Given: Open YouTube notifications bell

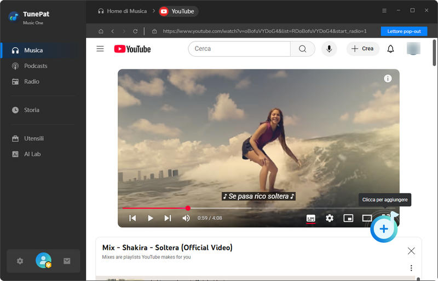Looking at the screenshot, I should [390, 49].
